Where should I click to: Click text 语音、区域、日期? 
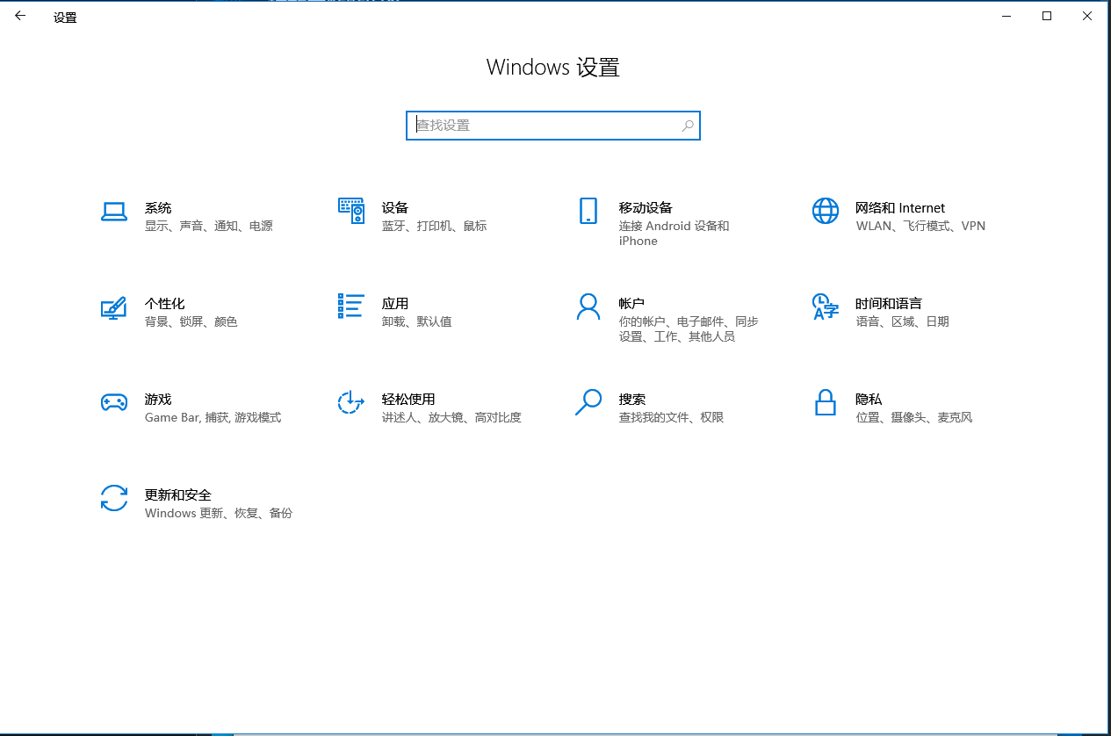902,322
